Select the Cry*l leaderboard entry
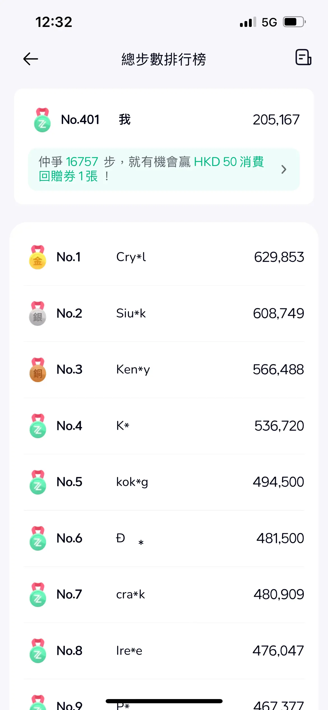This screenshot has width=328, height=710. (164, 257)
